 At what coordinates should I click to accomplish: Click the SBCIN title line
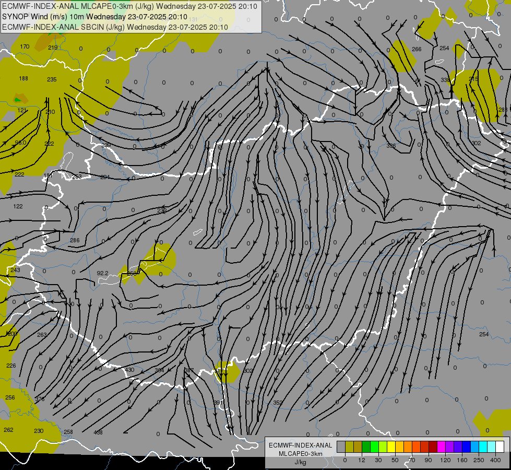(x=115, y=27)
